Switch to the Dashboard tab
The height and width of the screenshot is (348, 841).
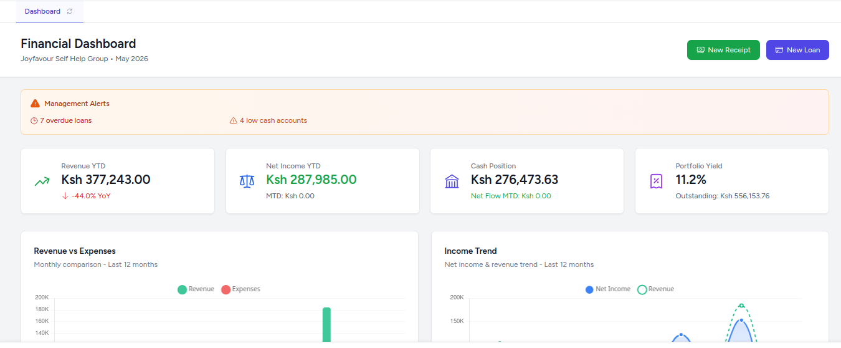click(x=49, y=11)
